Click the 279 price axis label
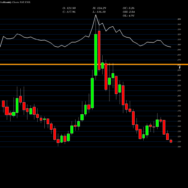The image size is (188, 188). pyautogui.click(x=179, y=60)
